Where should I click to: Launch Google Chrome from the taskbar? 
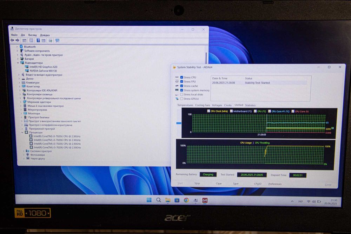pos(186,200)
